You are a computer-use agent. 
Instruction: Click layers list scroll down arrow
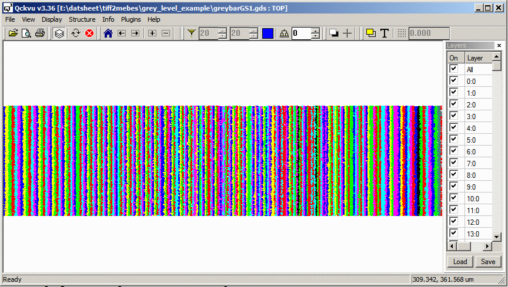click(497, 237)
